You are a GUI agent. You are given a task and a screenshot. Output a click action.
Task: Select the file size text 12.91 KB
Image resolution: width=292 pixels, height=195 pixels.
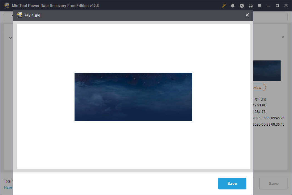(x=260, y=105)
